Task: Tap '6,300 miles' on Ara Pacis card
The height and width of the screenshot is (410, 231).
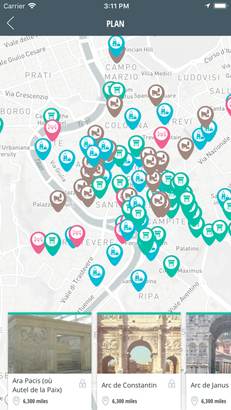Action: (x=35, y=401)
